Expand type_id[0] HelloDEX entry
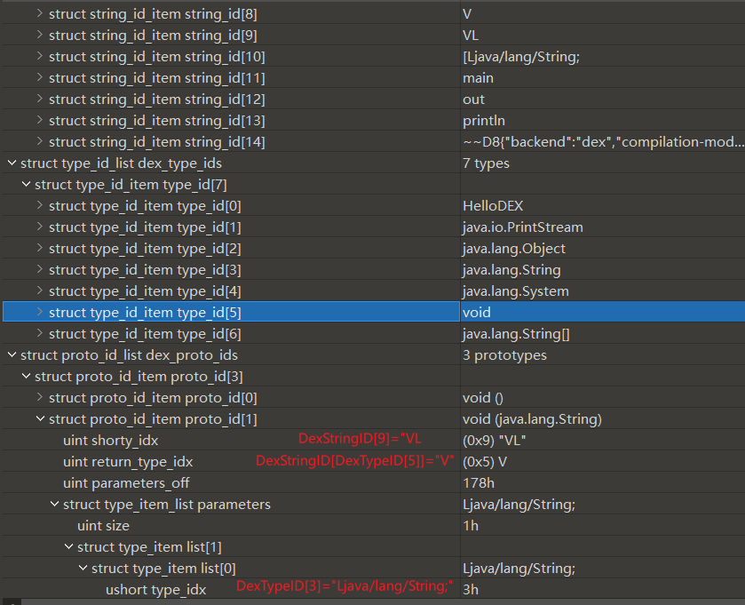 point(40,206)
